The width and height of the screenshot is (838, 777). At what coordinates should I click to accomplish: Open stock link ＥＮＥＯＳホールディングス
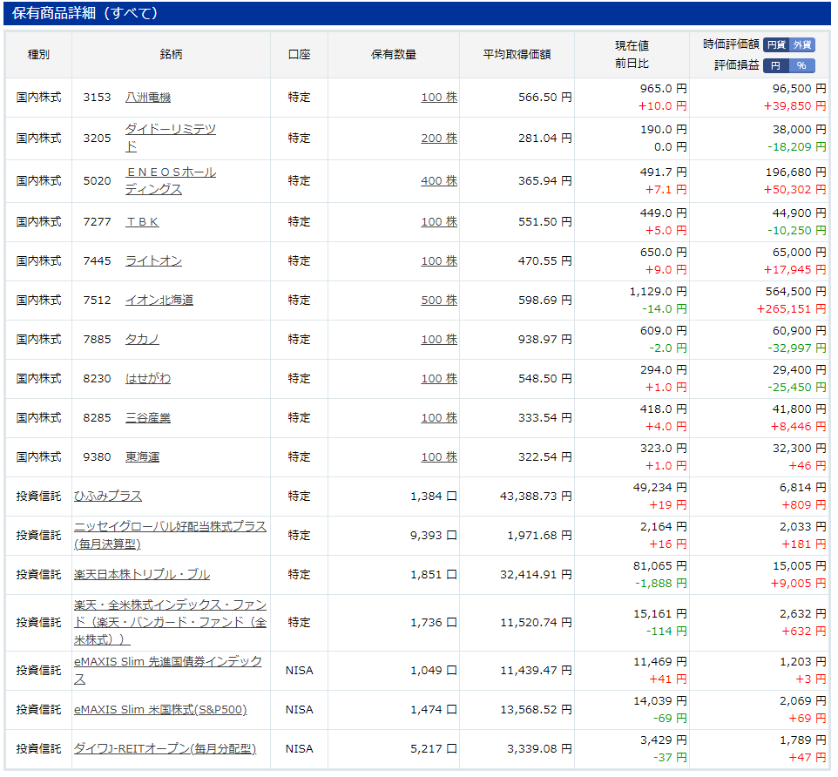point(171,180)
